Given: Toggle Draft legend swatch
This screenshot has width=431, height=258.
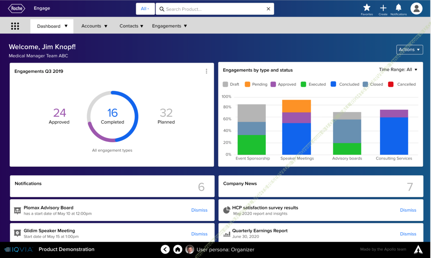Looking at the screenshot, I should tap(225, 84).
